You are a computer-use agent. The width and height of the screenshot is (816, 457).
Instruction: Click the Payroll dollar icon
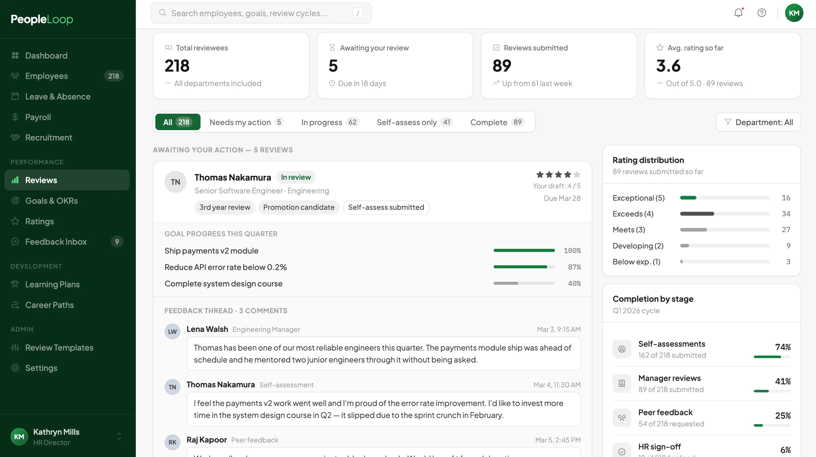(x=15, y=117)
